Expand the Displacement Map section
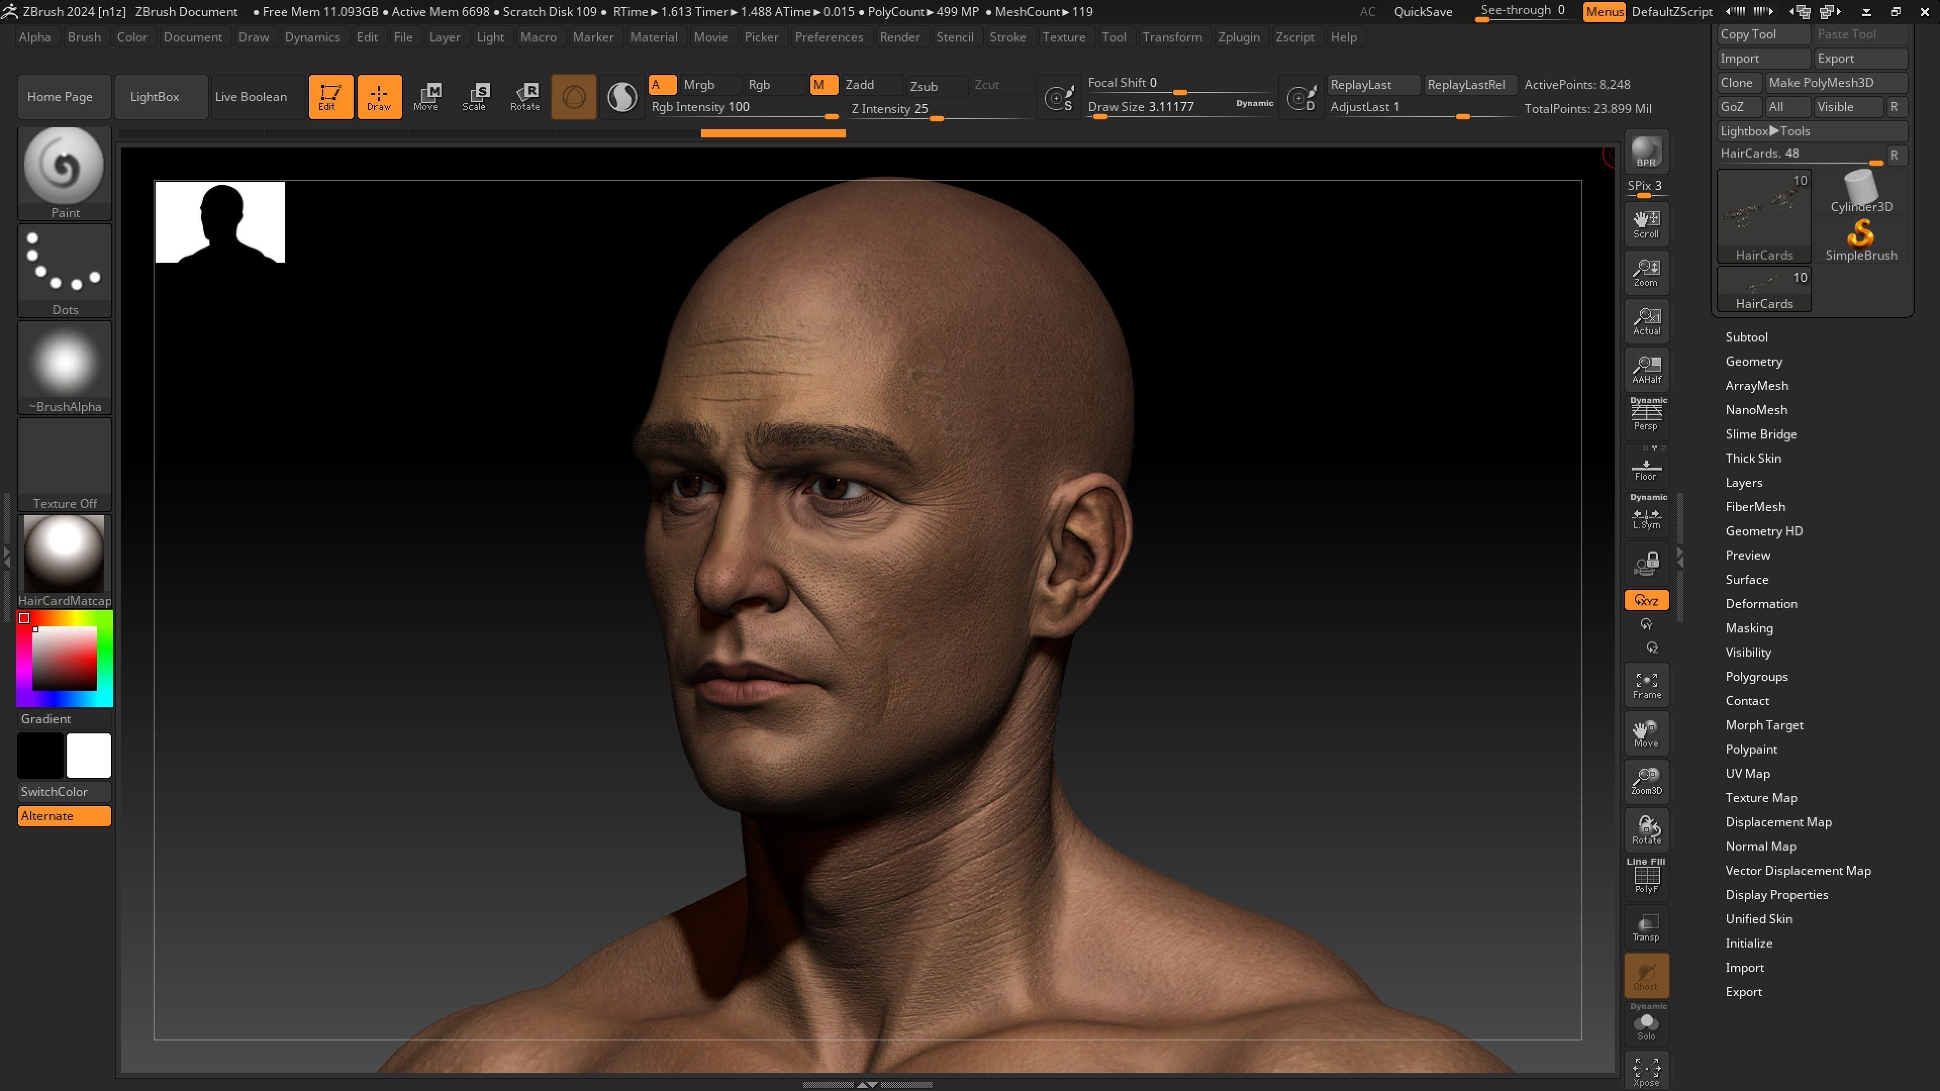 [x=1778, y=822]
